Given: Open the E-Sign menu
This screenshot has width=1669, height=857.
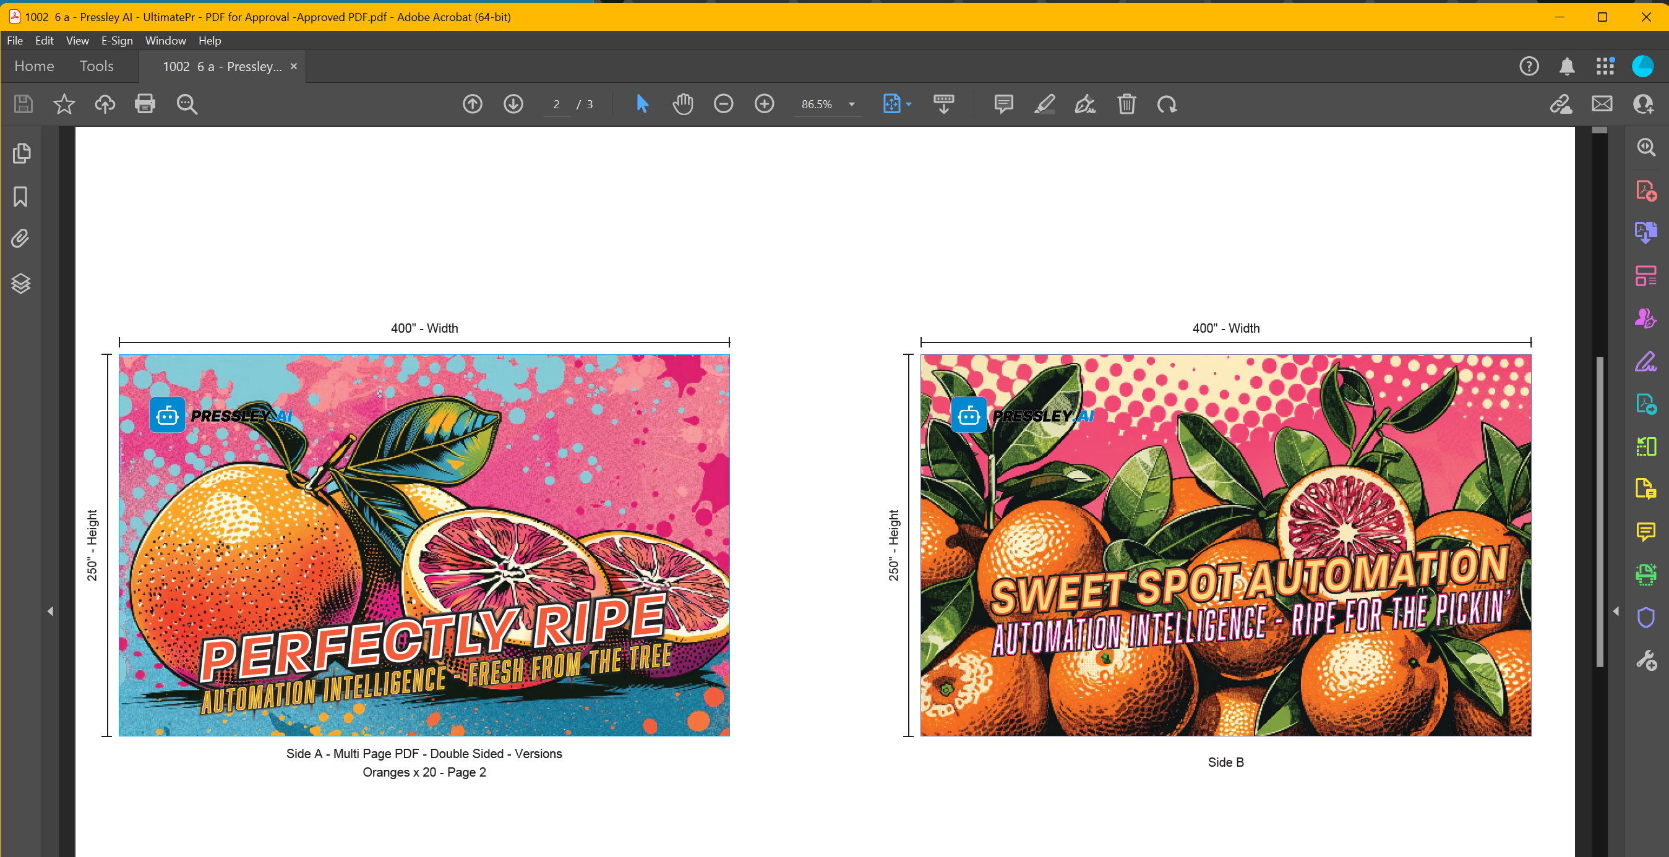Looking at the screenshot, I should (x=117, y=40).
